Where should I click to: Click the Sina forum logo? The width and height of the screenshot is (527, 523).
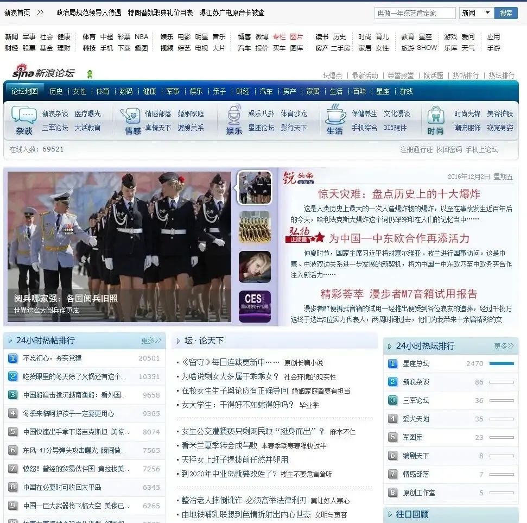click(44, 72)
